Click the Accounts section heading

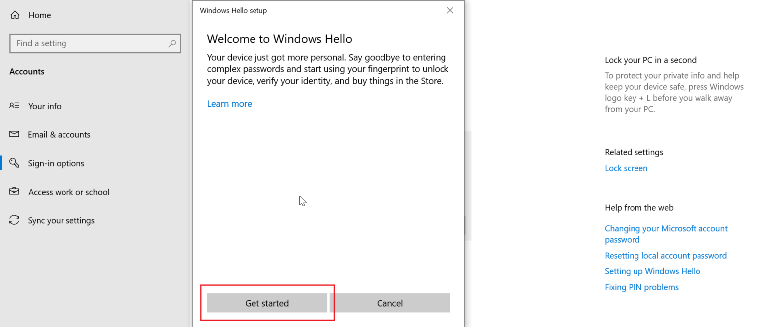(27, 71)
